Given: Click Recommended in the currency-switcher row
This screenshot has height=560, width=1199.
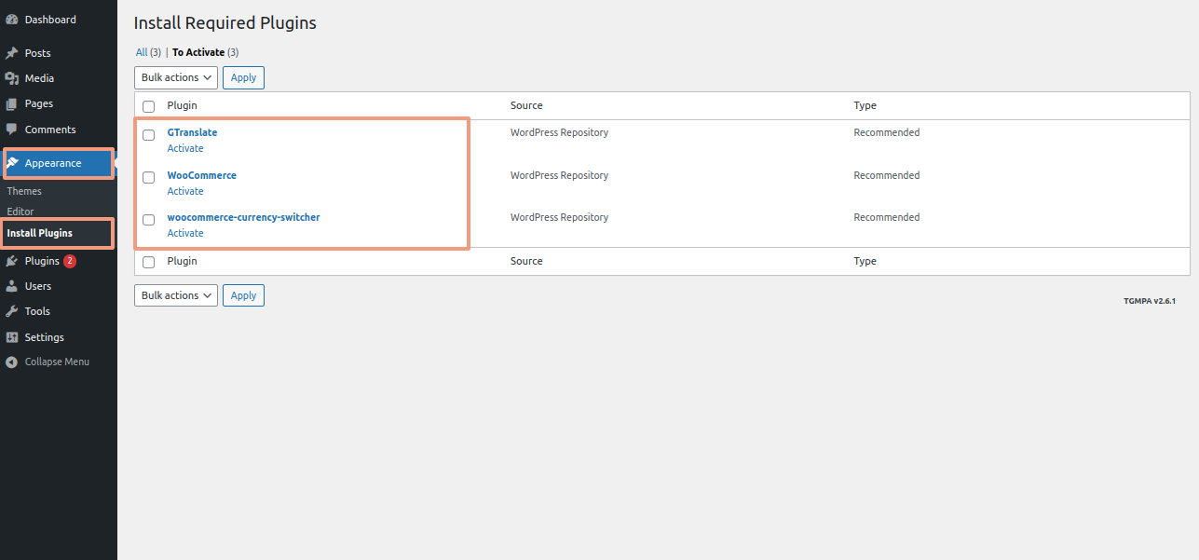Looking at the screenshot, I should point(887,217).
